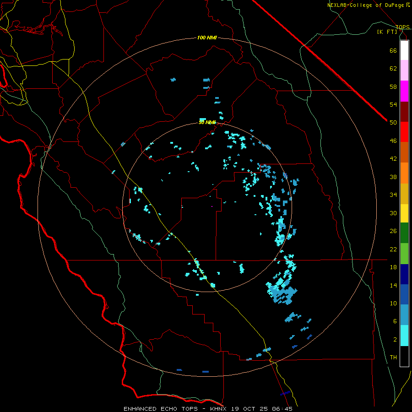The image size is (412, 412).
Task: Click the 58 legend value
Action: (393, 87)
